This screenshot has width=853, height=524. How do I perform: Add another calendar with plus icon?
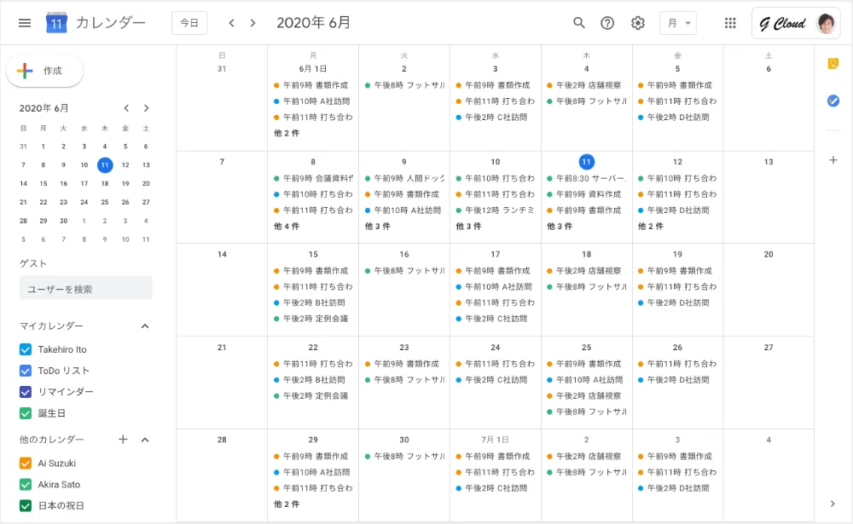click(123, 439)
